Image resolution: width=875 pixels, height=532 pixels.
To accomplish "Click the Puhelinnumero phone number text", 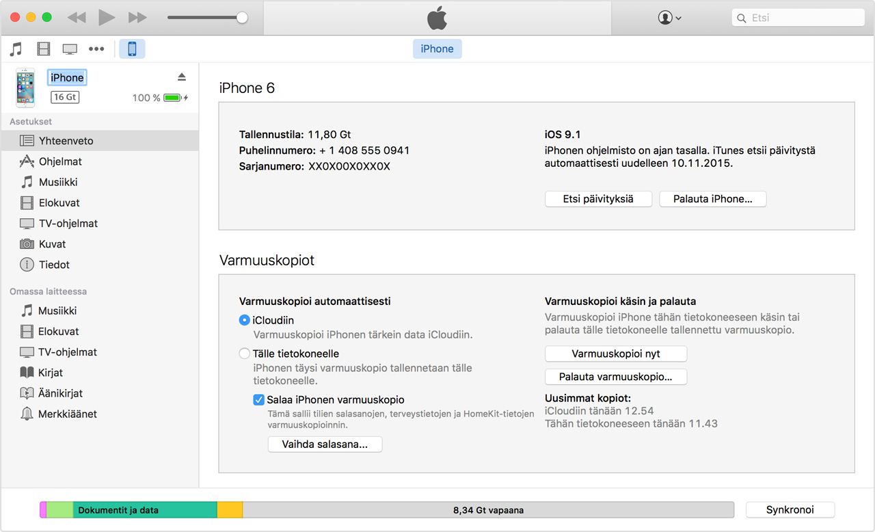I will (x=324, y=150).
